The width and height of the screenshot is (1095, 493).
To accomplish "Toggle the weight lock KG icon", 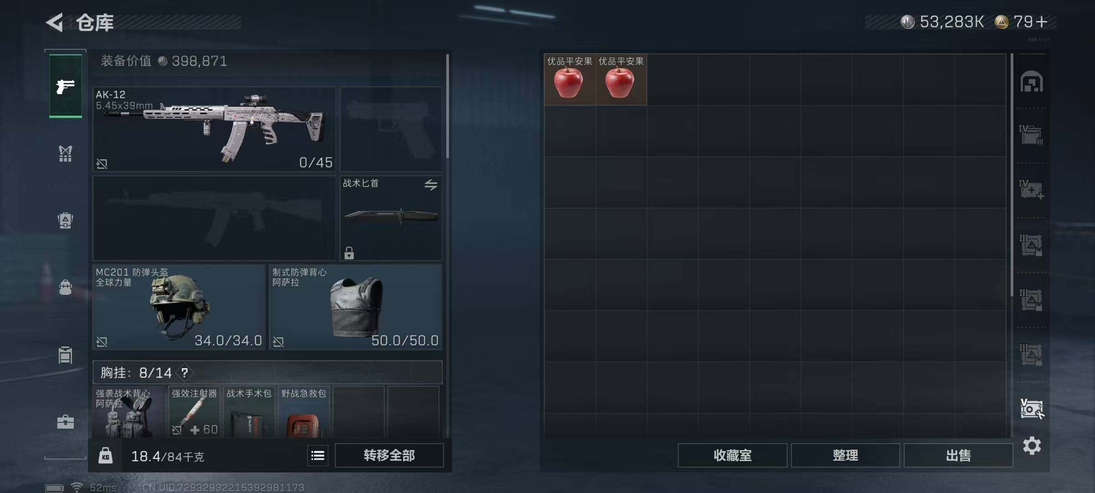I will pos(105,455).
